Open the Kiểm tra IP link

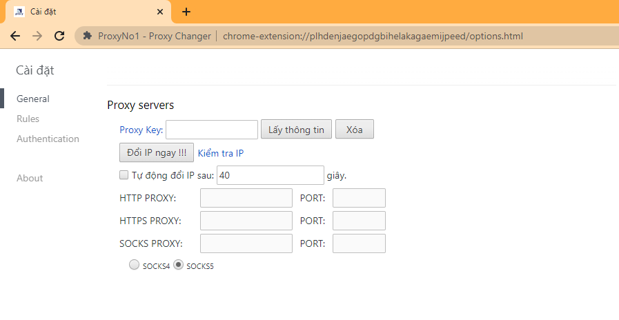tap(220, 152)
